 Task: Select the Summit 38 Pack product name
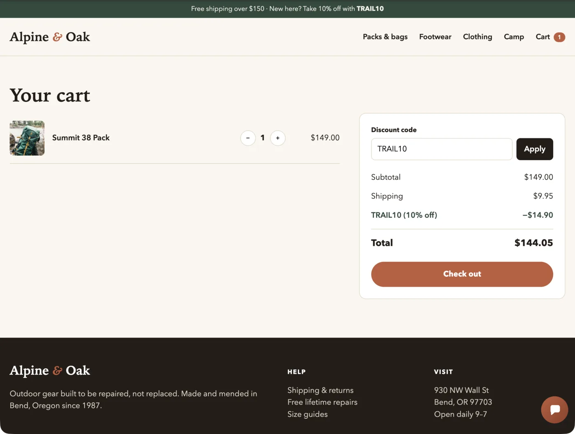[81, 138]
